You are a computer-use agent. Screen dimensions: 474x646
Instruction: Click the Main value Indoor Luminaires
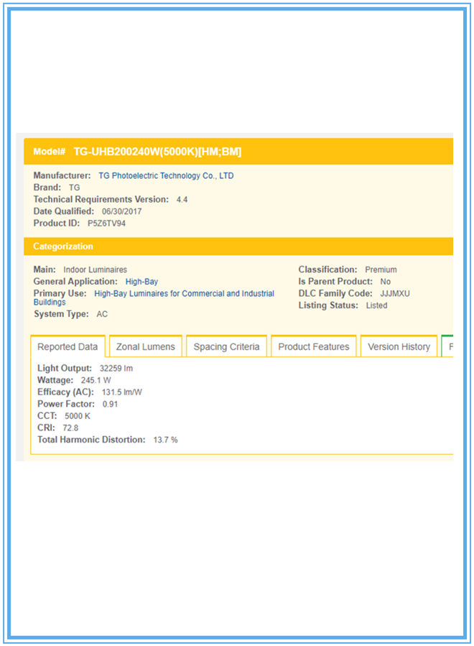point(95,270)
